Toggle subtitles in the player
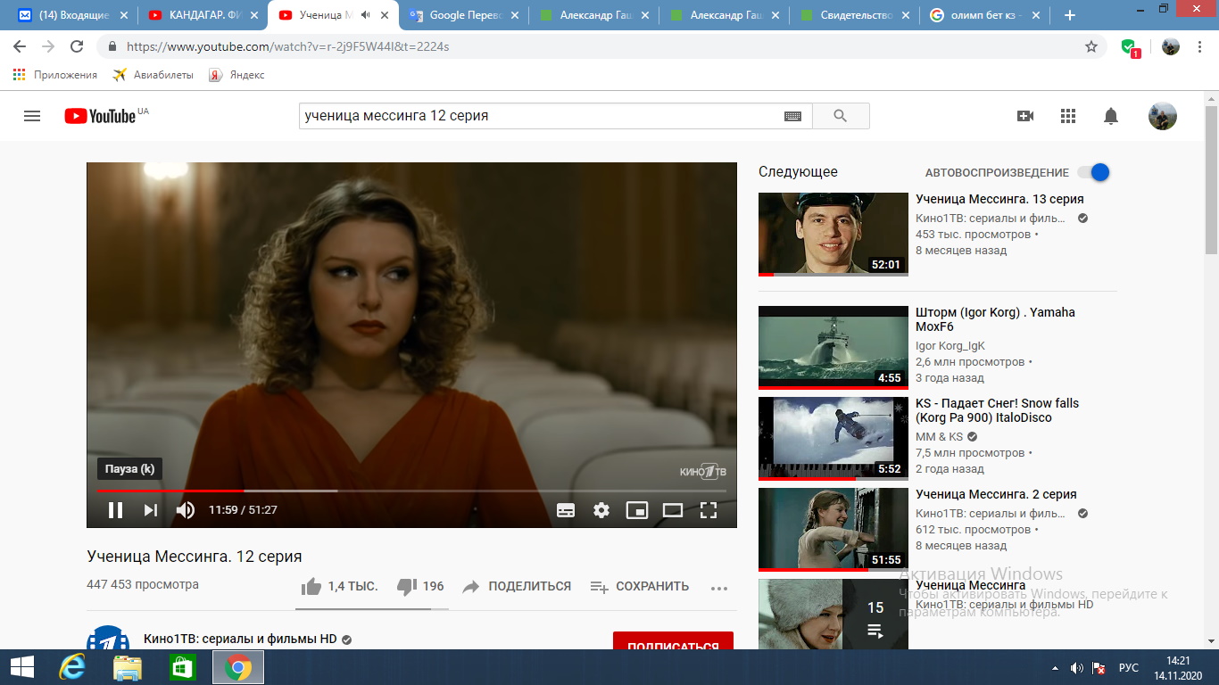The width and height of the screenshot is (1219, 685). [566, 510]
